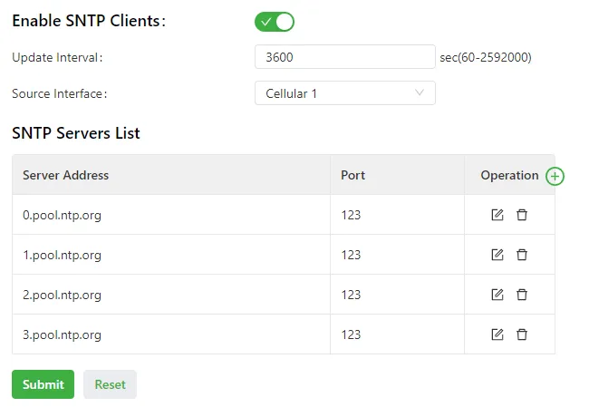Add a new SNTP server with the plus icon
This screenshot has height=407, width=589.
click(x=555, y=176)
